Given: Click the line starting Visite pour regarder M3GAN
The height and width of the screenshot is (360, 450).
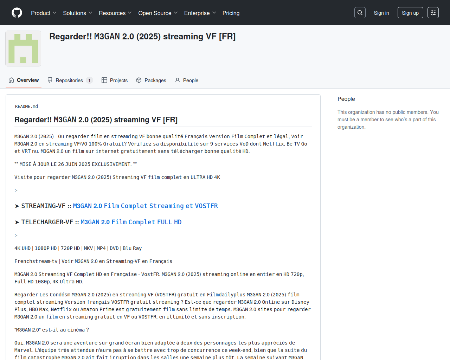Looking at the screenshot, I should point(117,177).
